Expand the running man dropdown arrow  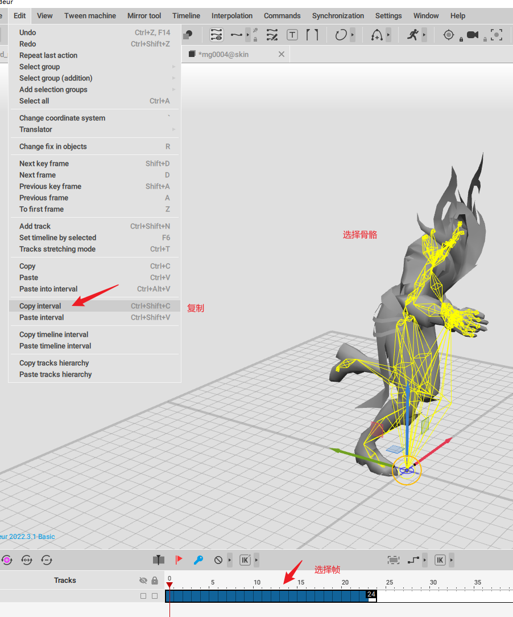coord(424,35)
